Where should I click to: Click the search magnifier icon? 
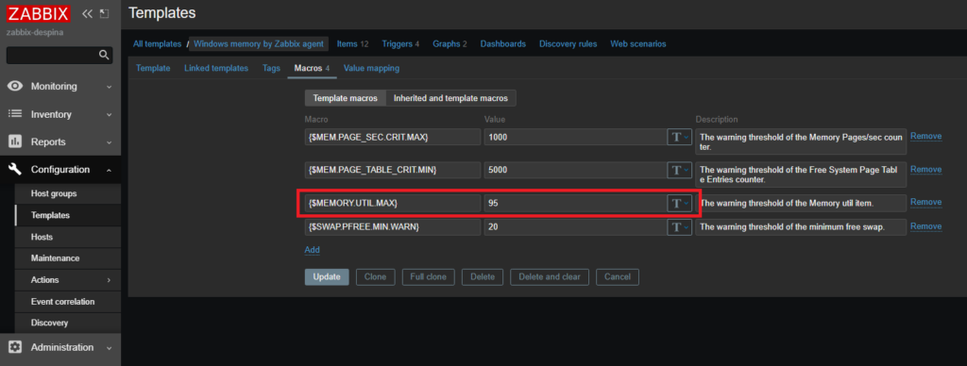click(104, 56)
